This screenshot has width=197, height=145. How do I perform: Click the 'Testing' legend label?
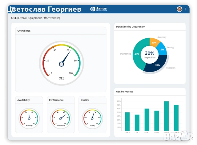click(170, 47)
